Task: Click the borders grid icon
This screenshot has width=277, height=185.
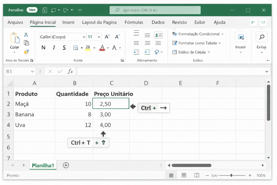Action: pos(75,48)
